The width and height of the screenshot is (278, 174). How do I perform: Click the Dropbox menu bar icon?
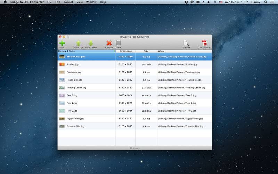click(186, 2)
